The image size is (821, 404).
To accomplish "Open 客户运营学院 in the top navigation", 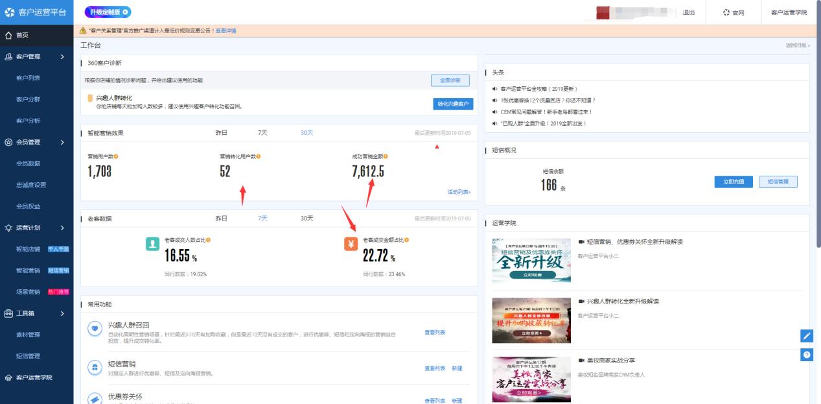I will pyautogui.click(x=790, y=11).
